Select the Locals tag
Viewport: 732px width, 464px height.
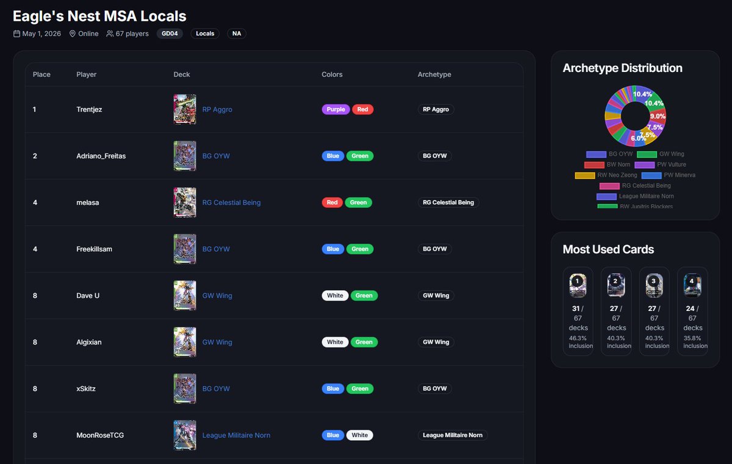205,34
